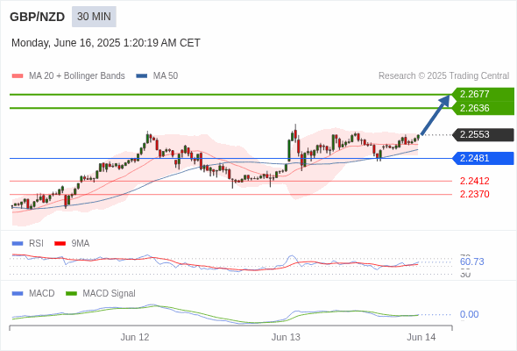This screenshot has width=517, height=351.
Task: Click the Research © 2025 Trading Central credit
Action: click(443, 76)
